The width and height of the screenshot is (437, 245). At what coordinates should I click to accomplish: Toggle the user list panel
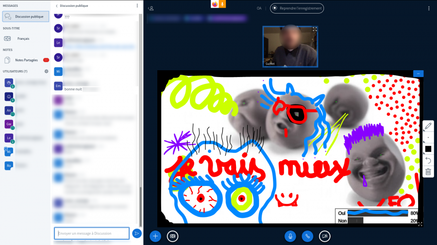(x=151, y=8)
